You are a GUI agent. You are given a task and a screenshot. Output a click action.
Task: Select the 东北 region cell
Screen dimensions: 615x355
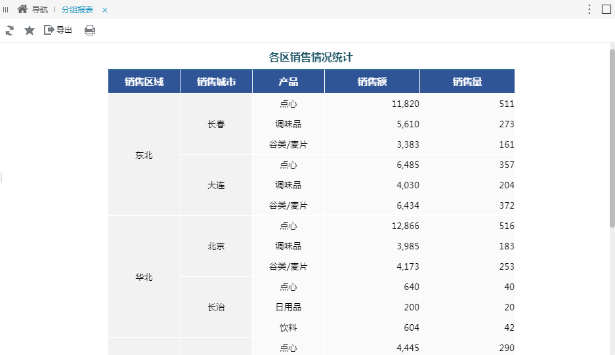pyautogui.click(x=144, y=155)
